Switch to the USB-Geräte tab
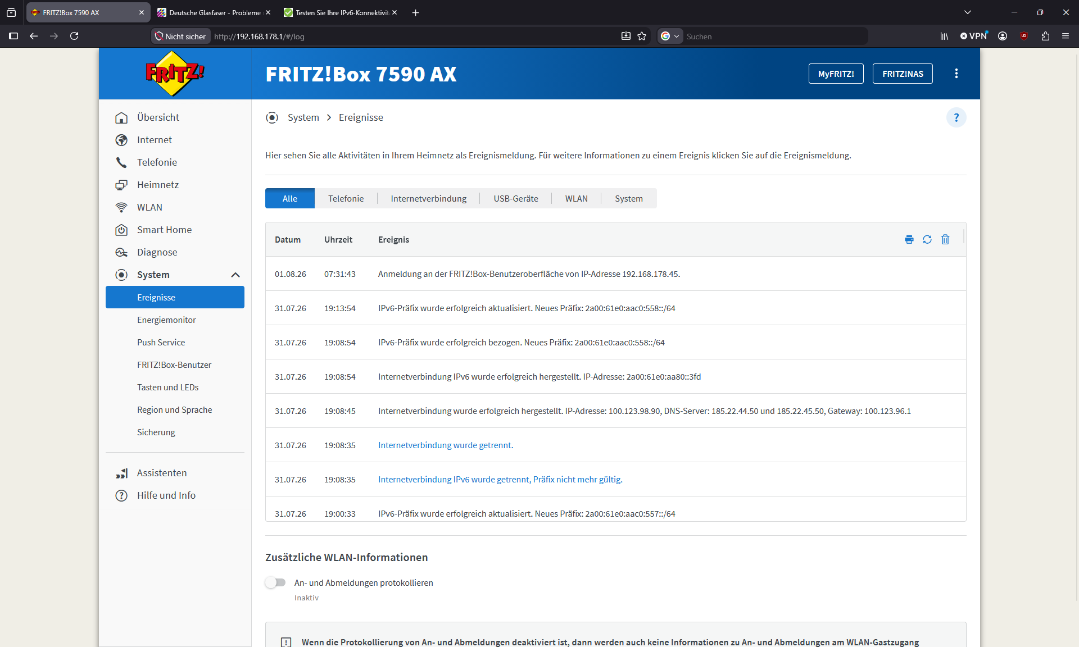 [x=516, y=198]
